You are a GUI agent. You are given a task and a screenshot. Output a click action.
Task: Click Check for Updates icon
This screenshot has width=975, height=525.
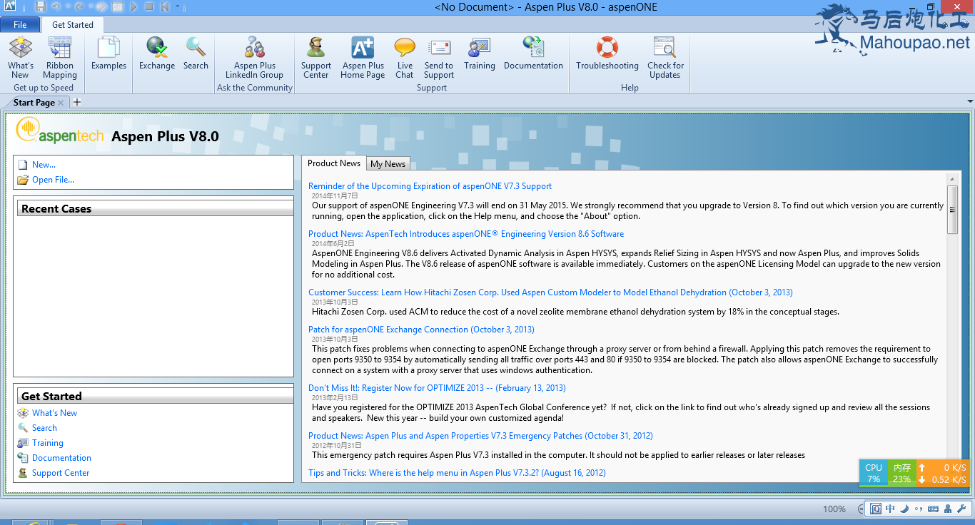(x=665, y=58)
